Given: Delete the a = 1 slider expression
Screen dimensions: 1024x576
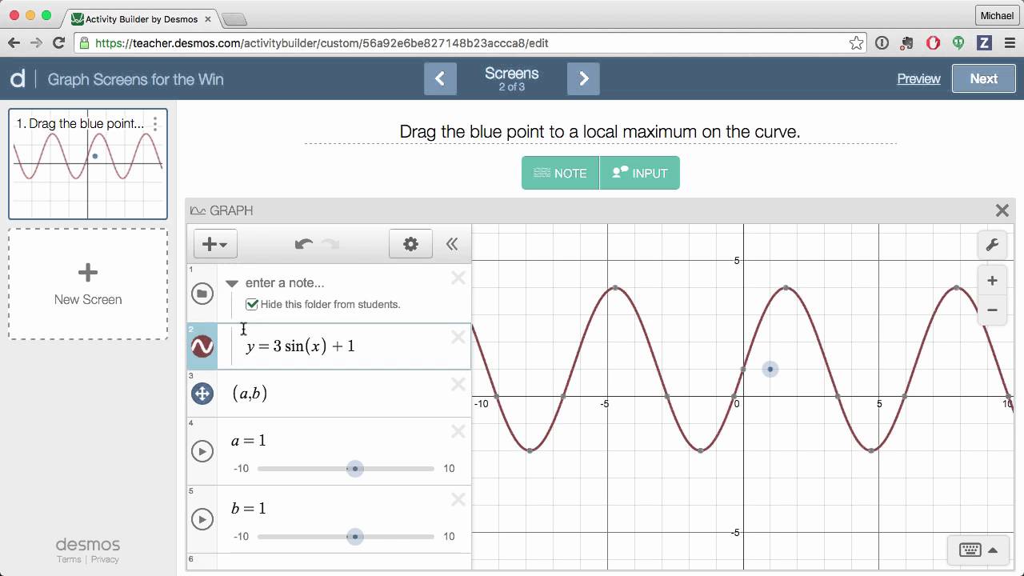Looking at the screenshot, I should pyautogui.click(x=458, y=431).
